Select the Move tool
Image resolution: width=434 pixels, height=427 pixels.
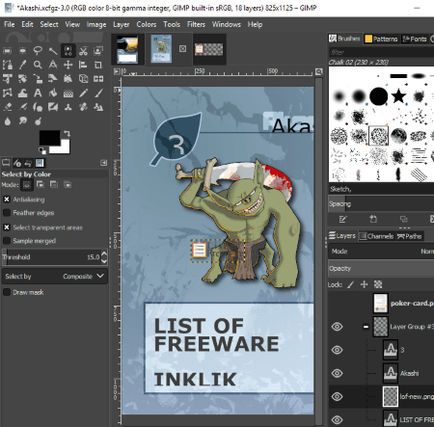pyautogui.click(x=68, y=65)
